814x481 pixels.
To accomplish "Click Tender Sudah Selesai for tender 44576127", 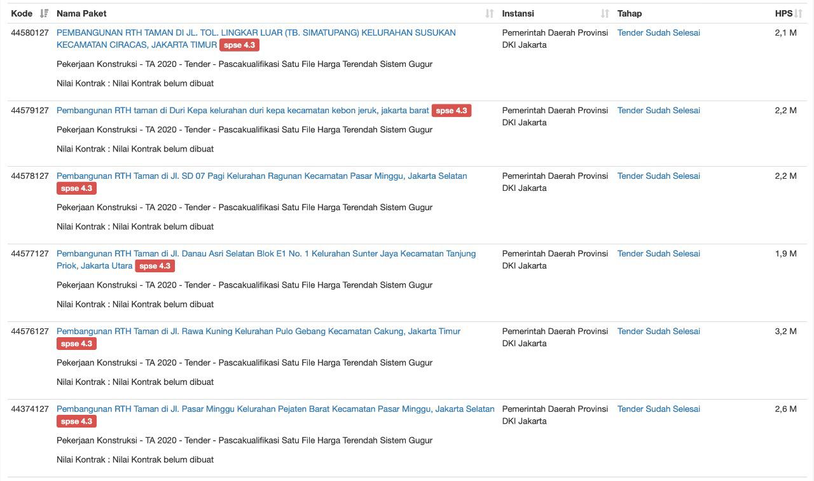I will [658, 331].
